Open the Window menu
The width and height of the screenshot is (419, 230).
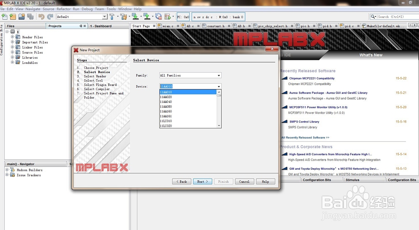coord(125,9)
